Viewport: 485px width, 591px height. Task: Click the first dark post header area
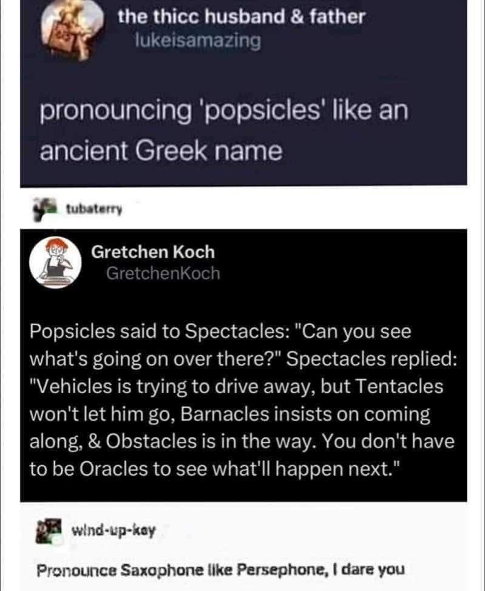243,30
